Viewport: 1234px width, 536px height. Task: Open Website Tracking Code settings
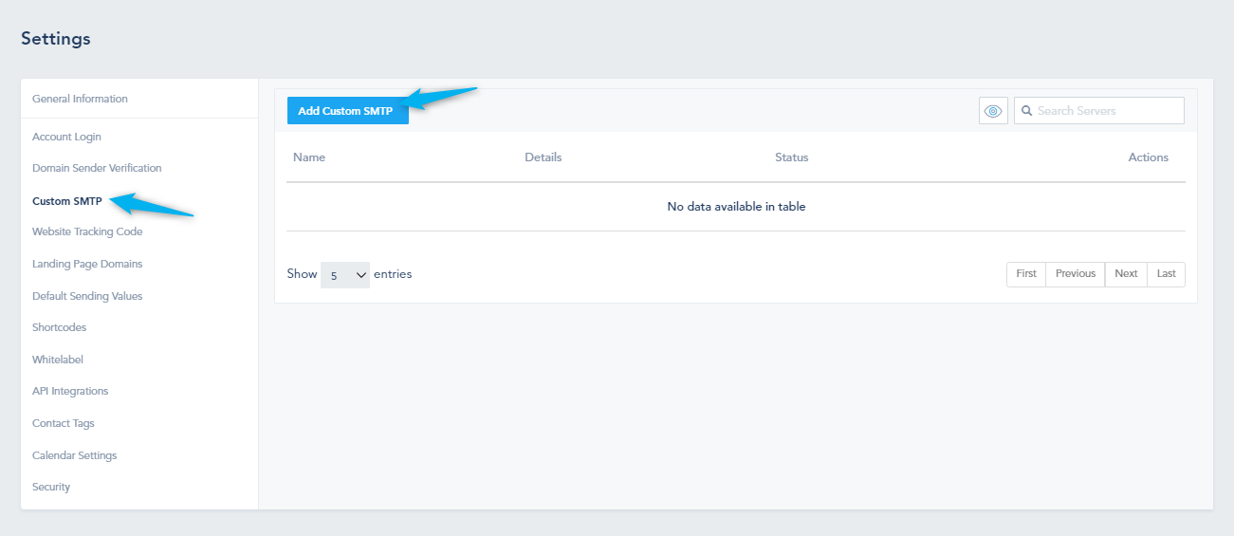tap(87, 231)
